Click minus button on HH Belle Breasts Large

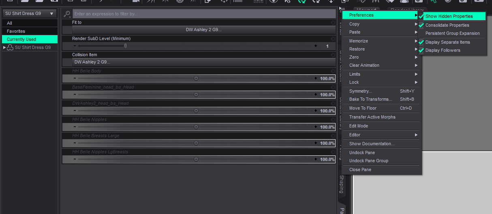coord(75,143)
